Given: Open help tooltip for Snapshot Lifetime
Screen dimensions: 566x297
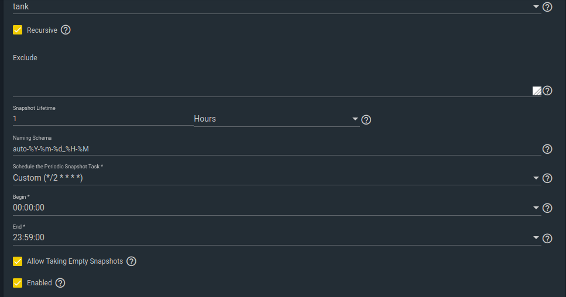Looking at the screenshot, I should pos(366,120).
